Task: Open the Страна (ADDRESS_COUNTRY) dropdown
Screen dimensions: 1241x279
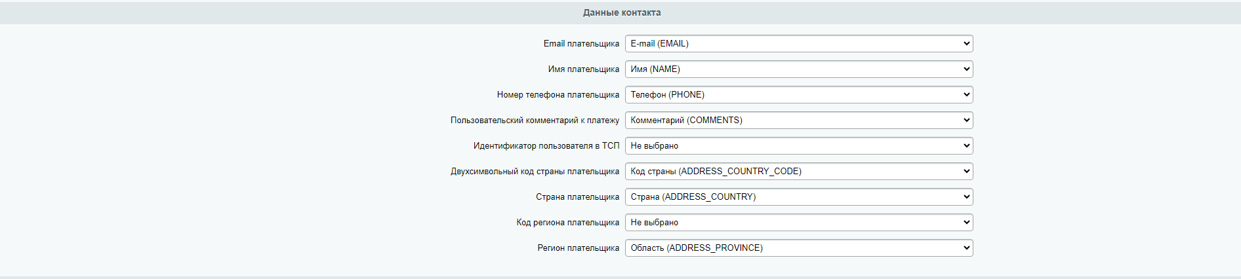Action: (798, 197)
